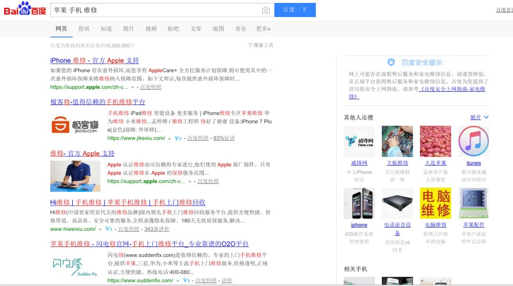513x286 pixels.
Task: Open camera image search icon
Action: tap(266, 10)
